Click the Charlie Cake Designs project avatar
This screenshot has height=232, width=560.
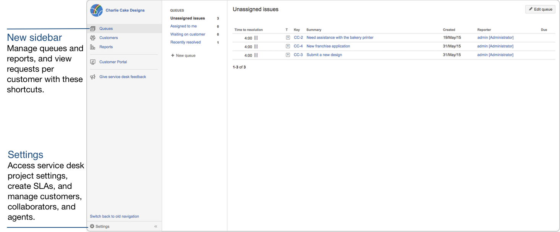96,10
